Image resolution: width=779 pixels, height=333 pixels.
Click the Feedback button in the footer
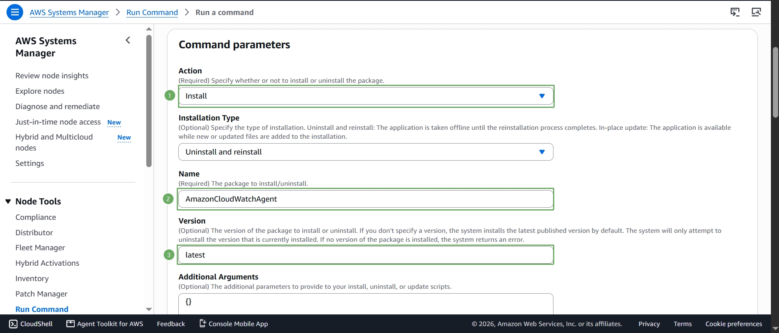171,324
